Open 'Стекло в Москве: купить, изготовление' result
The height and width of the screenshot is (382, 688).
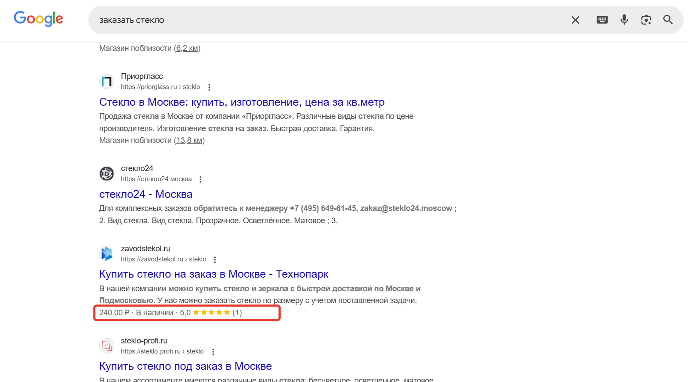click(242, 102)
